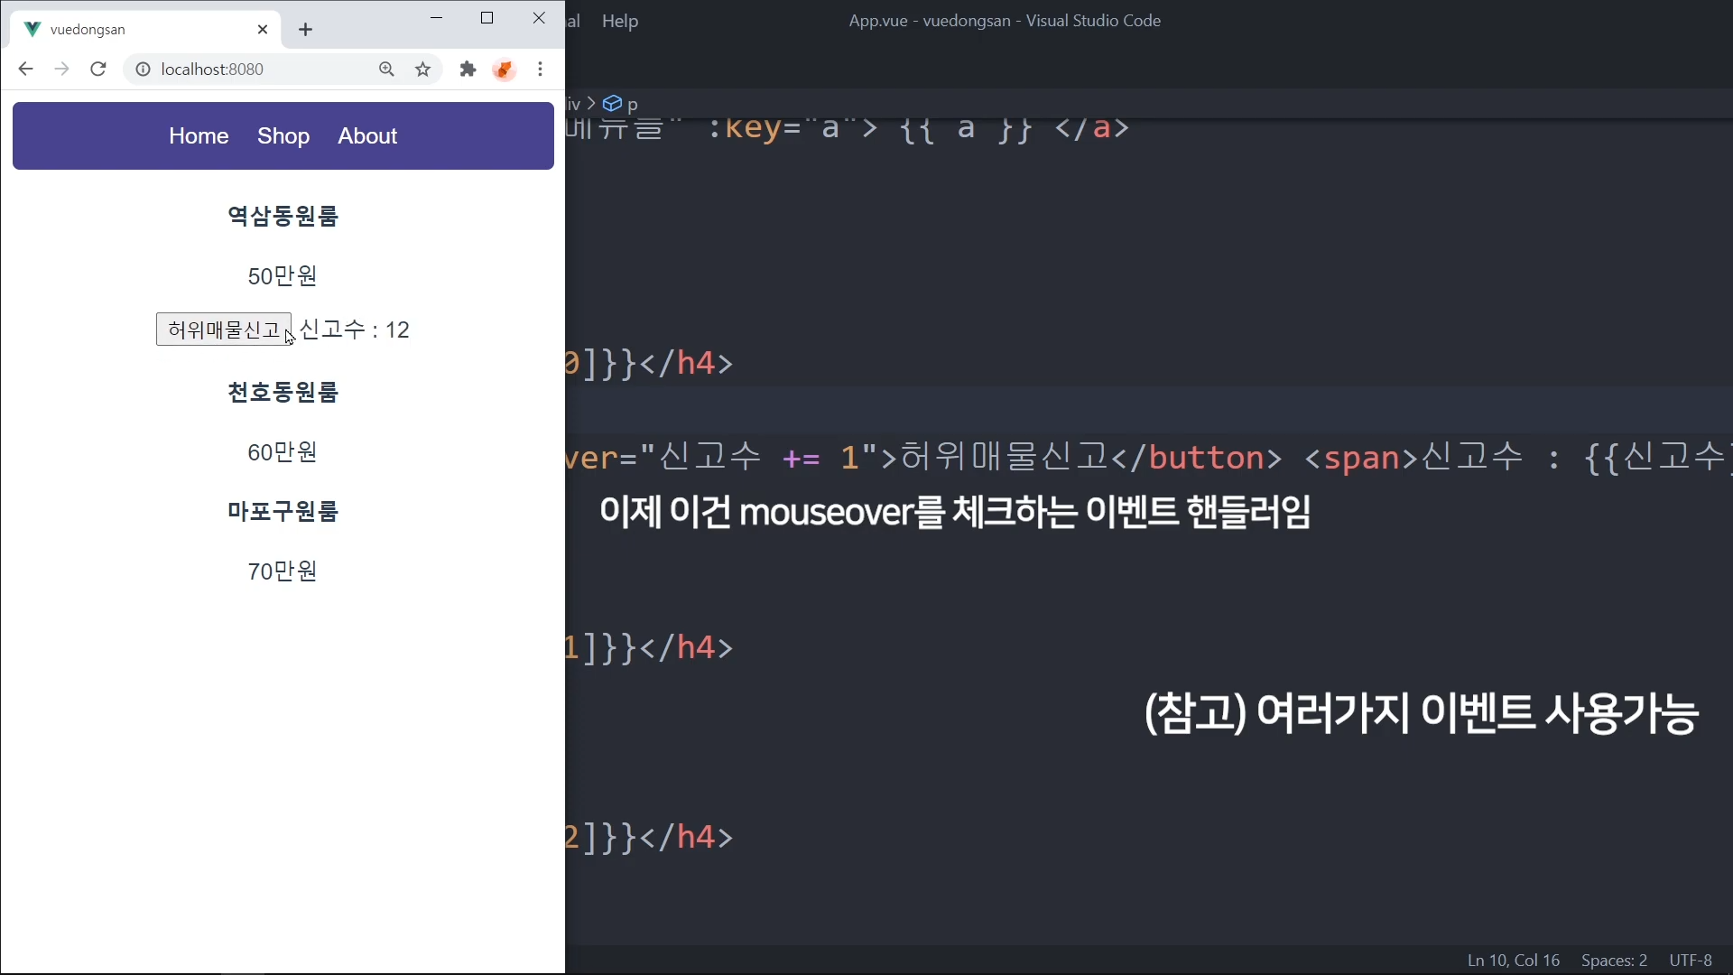Click the browser profile avatar
The width and height of the screenshot is (1733, 975).
coord(504,70)
